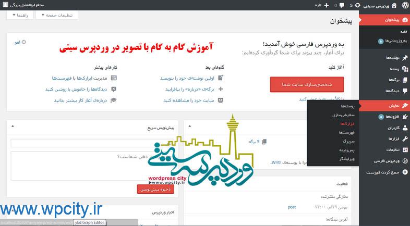
Task: Click the wrench icon for ابزارها
Action: coord(405,139)
